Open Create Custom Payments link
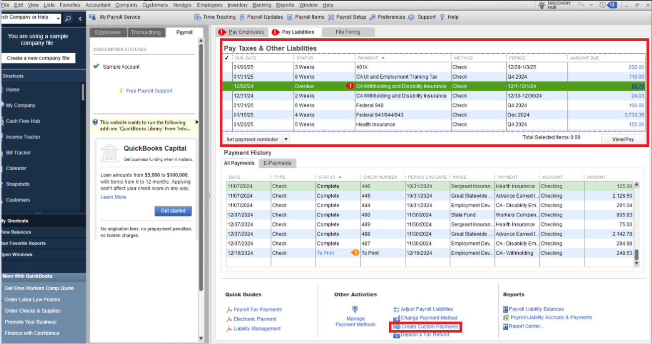 [430, 327]
